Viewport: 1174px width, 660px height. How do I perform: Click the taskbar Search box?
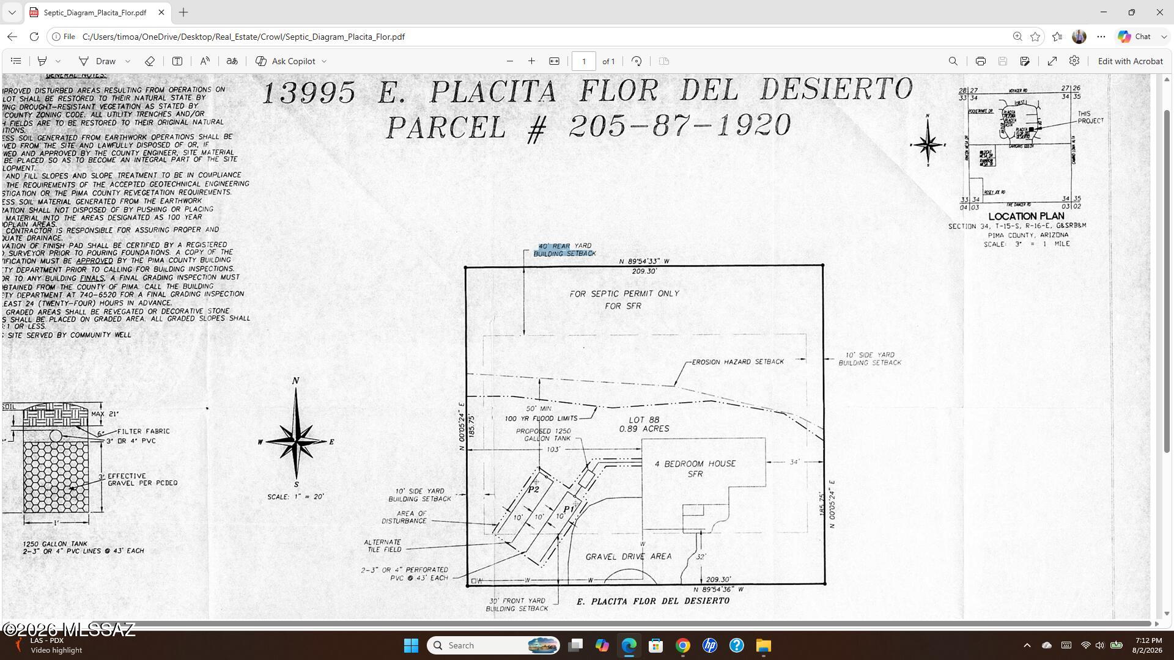(493, 645)
